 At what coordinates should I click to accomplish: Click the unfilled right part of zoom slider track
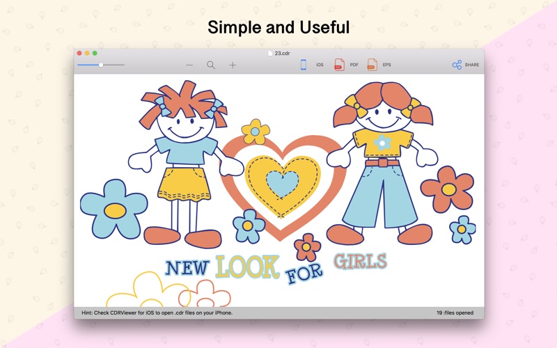(113, 65)
